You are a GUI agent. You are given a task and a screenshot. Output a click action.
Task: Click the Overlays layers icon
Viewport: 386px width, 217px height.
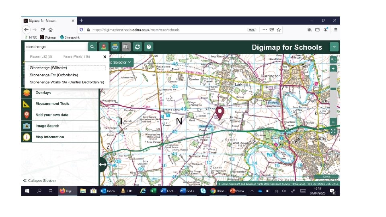click(x=27, y=93)
